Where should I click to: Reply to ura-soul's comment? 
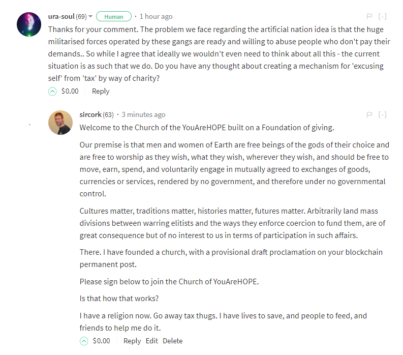click(101, 92)
